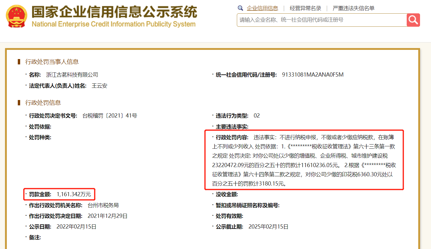Click the 统一社会信用代码/注册号 label

246,75
